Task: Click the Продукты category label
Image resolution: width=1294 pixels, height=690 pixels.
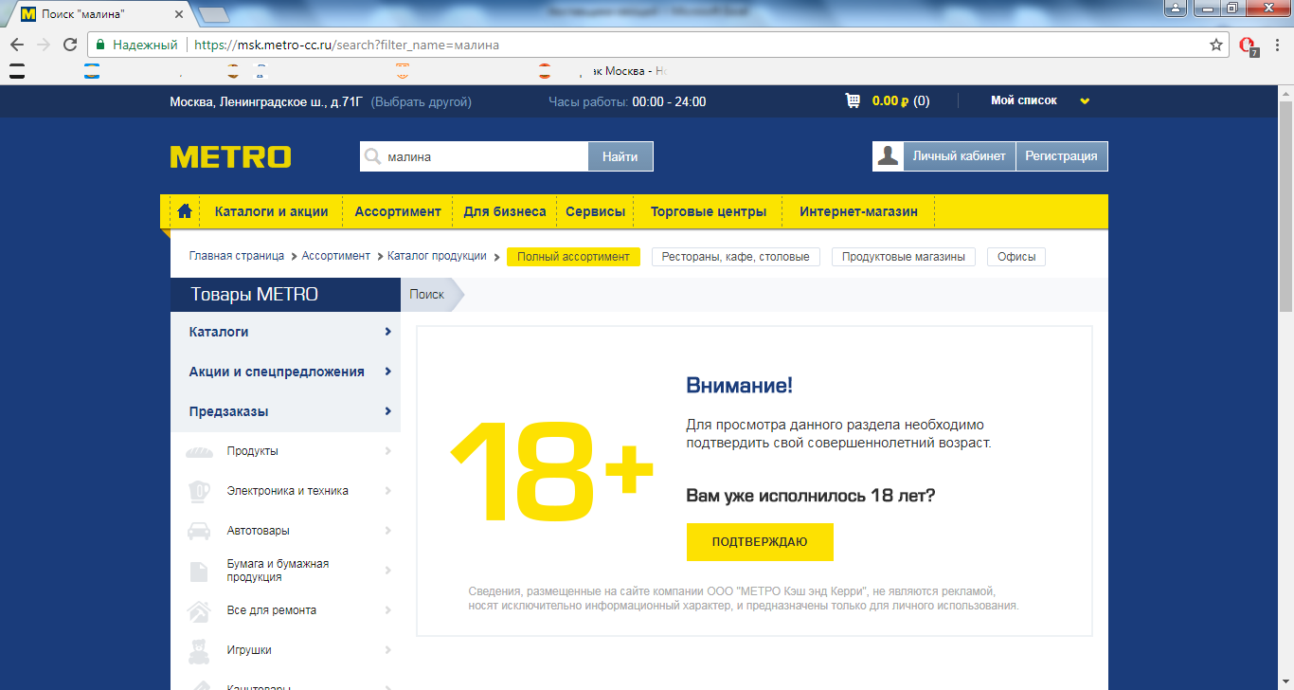Action: click(x=253, y=451)
